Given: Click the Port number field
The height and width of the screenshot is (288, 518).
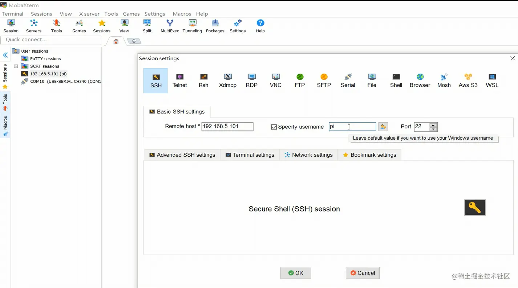Looking at the screenshot, I should (x=422, y=127).
